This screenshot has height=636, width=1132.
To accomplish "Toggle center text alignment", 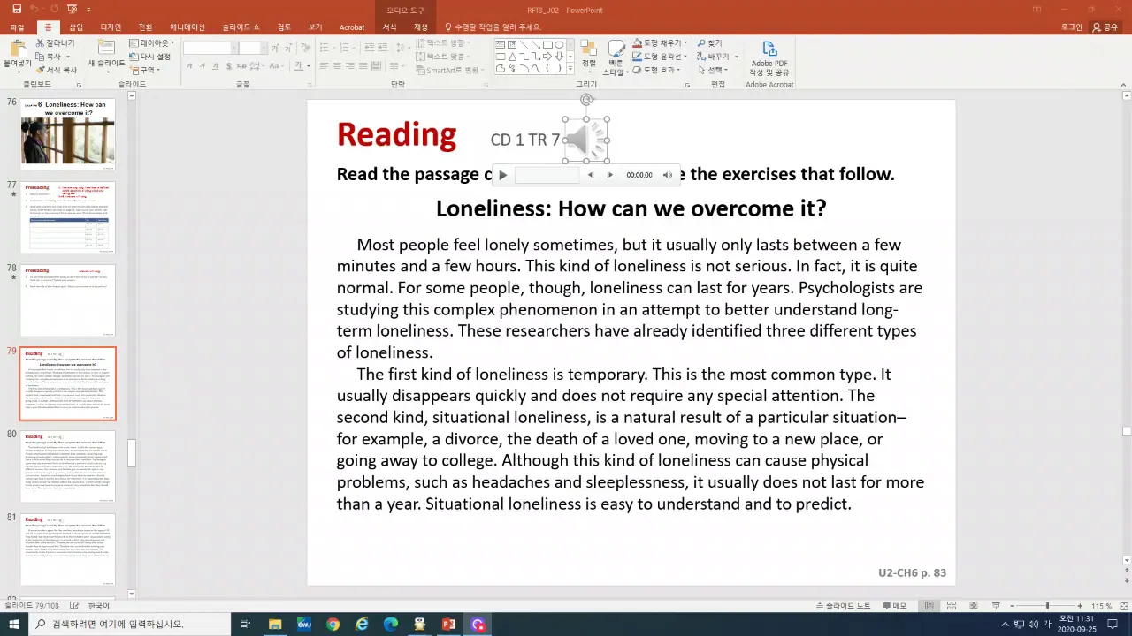I will [x=337, y=65].
